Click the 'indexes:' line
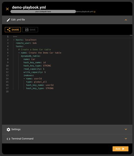 [29, 75]
